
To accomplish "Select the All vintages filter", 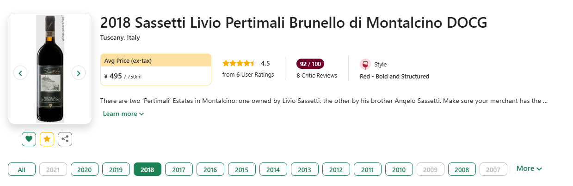I will point(22,169).
